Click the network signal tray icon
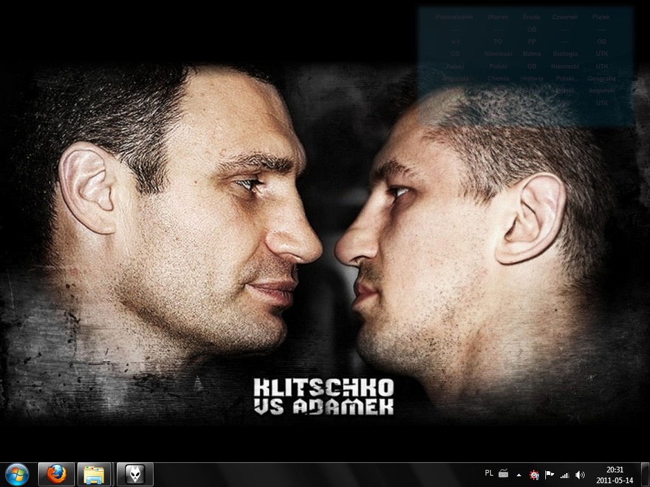The width and height of the screenshot is (650, 487). [564, 474]
